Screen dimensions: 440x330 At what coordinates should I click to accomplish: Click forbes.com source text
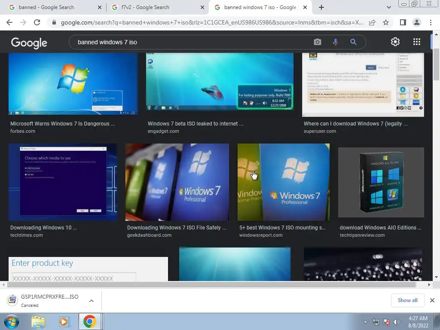point(23,131)
